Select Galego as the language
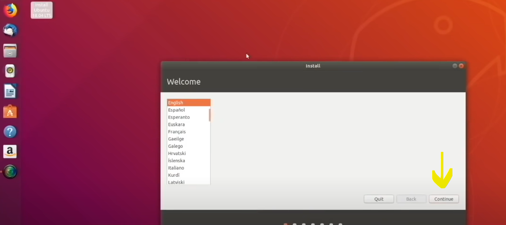 click(x=189, y=146)
